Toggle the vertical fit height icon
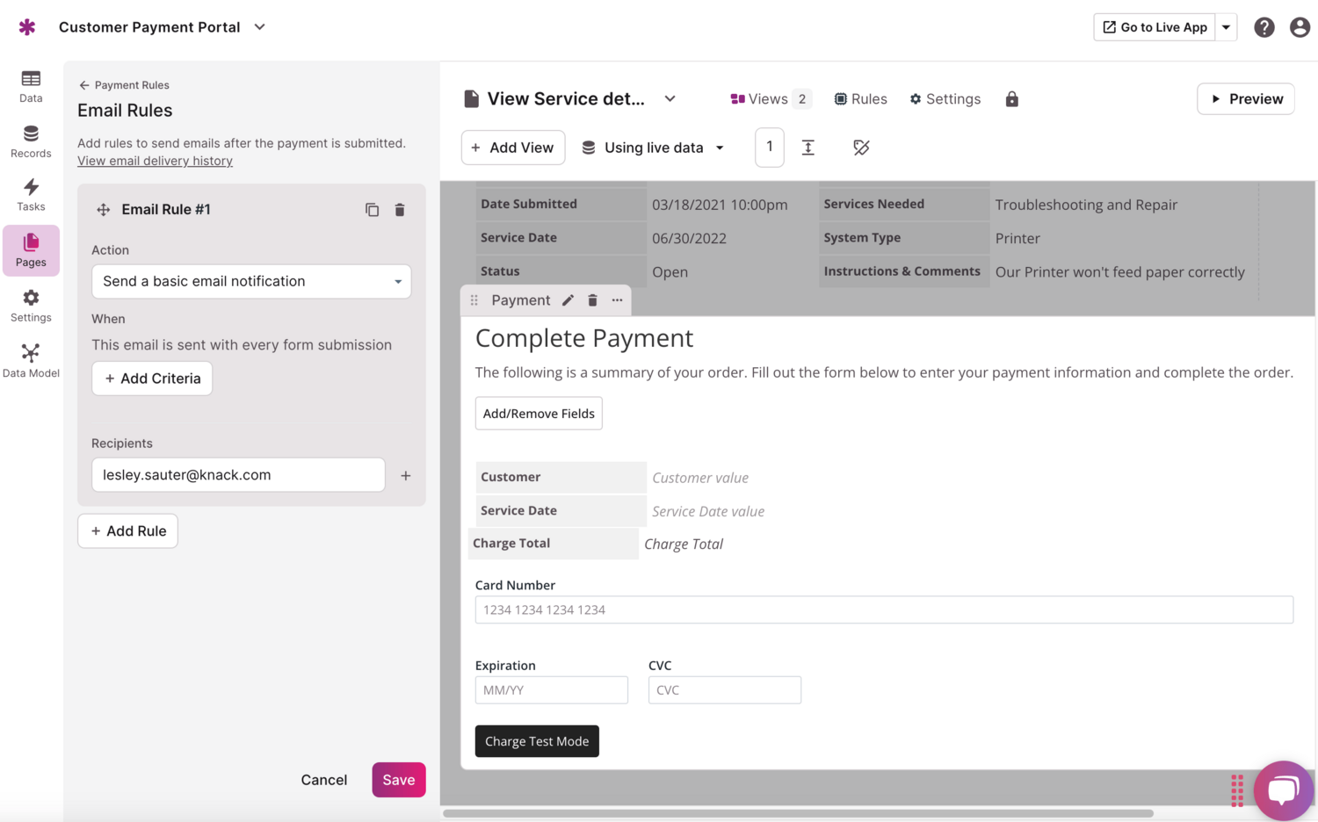 pyautogui.click(x=808, y=148)
